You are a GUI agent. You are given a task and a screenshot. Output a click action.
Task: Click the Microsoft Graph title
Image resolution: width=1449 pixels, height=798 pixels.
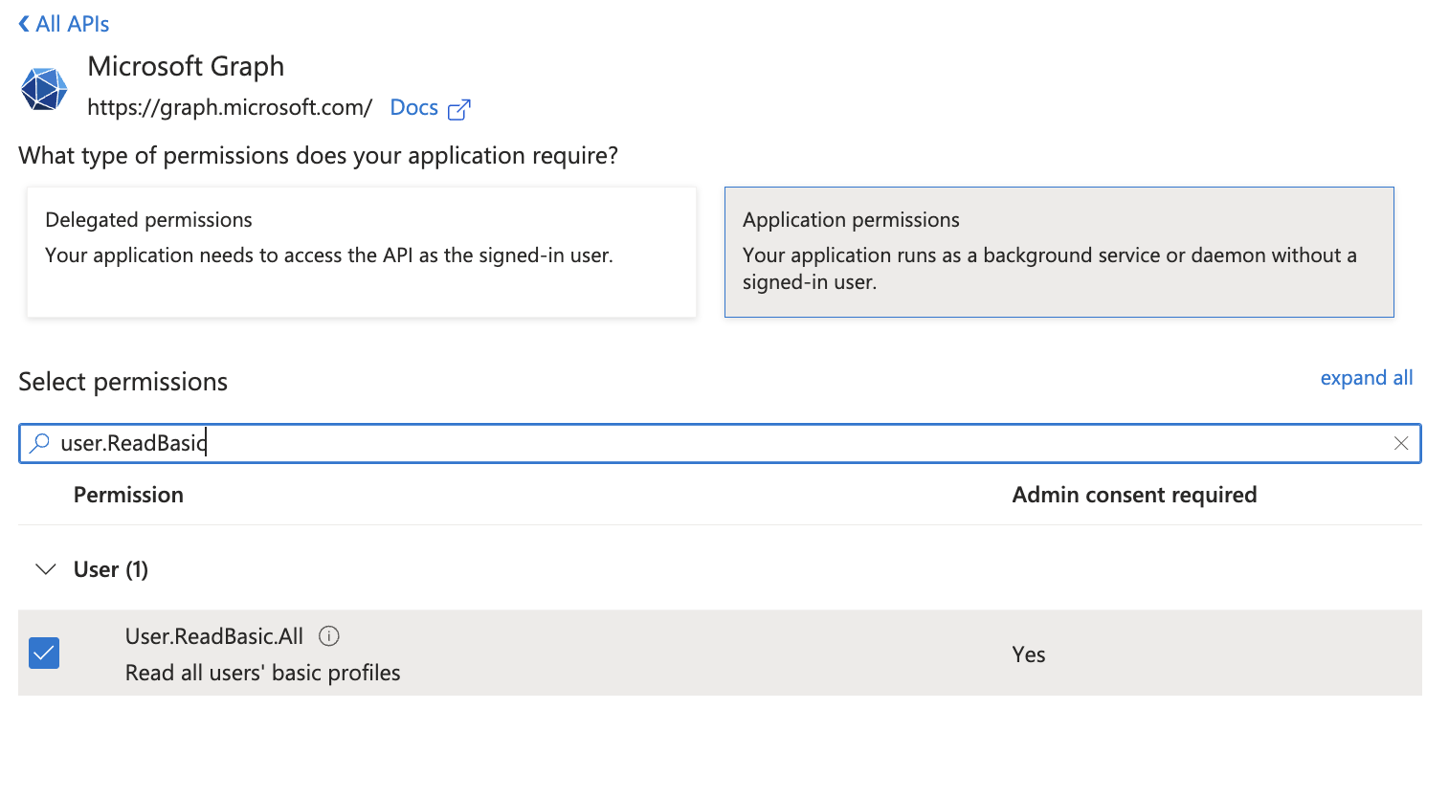[186, 66]
